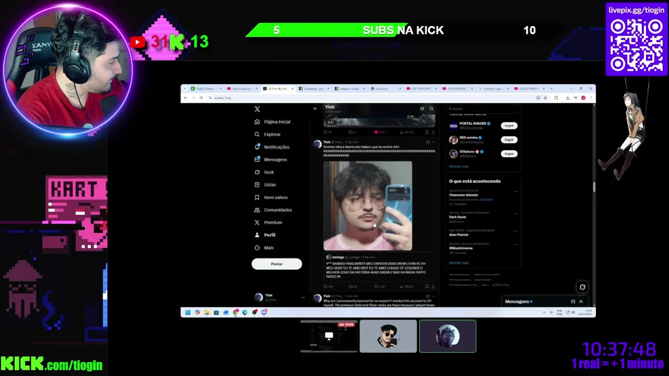Image resolution: width=669 pixels, height=376 pixels.
Task: Click the new message icon in the Mensagens drawer
Action: click(x=573, y=301)
